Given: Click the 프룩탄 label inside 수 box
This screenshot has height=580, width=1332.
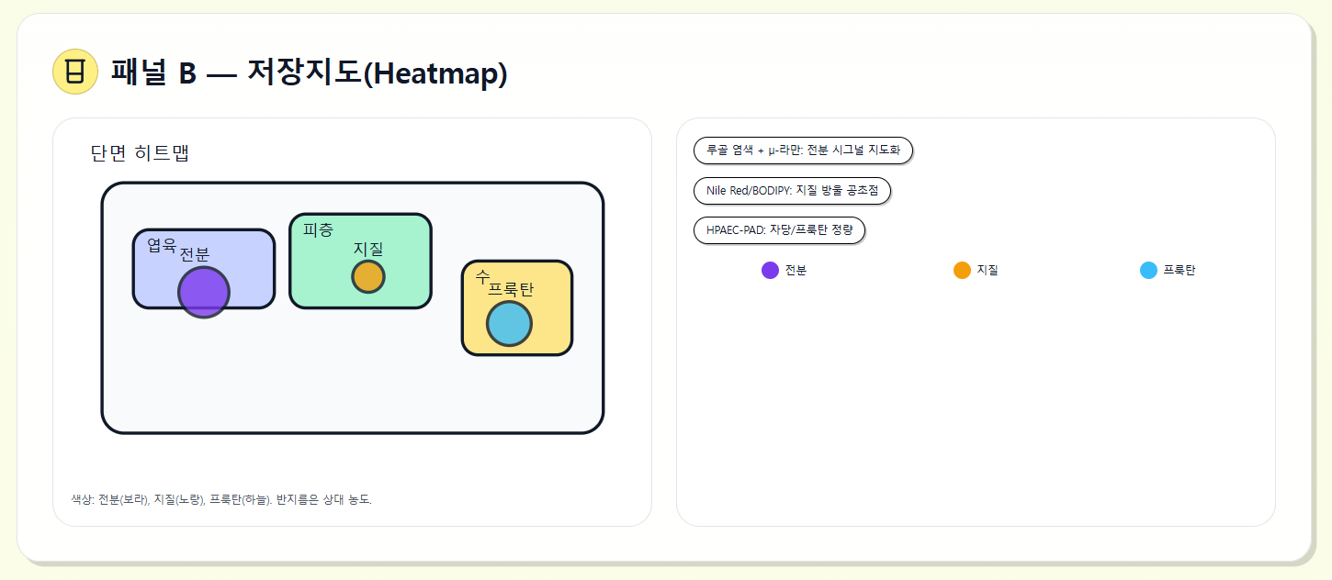Looking at the screenshot, I should pyautogui.click(x=511, y=289).
